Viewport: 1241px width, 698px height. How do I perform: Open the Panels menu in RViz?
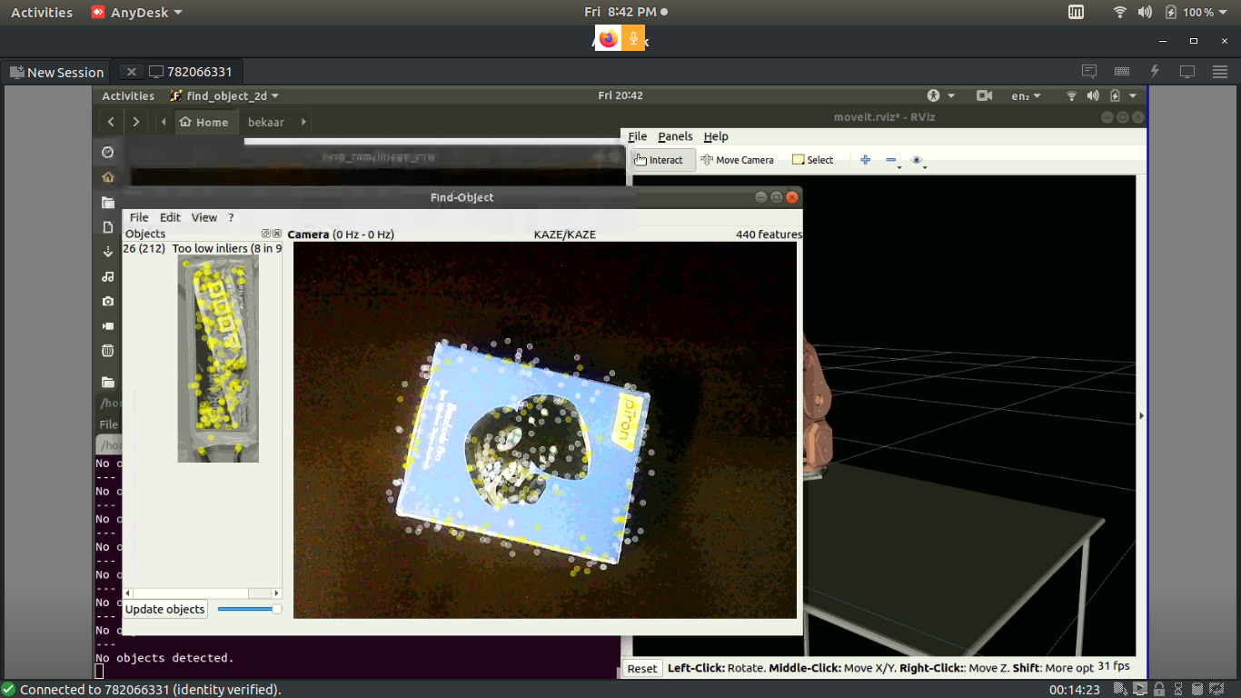click(x=675, y=136)
